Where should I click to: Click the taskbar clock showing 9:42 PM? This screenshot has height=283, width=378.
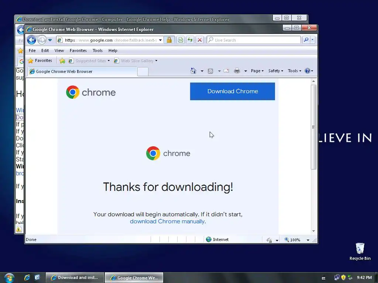tap(364, 278)
